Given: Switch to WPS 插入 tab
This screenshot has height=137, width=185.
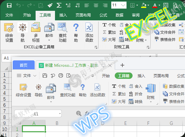Looking at the screenshot, I should coord(141,76).
